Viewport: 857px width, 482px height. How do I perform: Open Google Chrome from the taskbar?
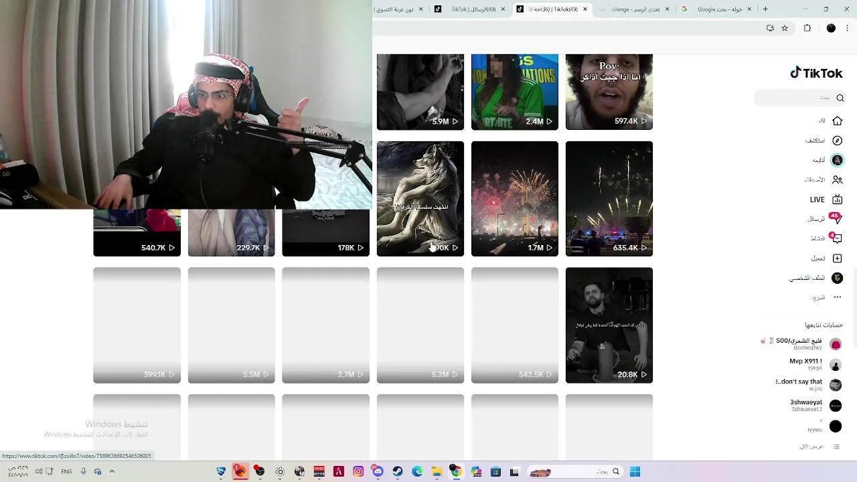tap(456, 472)
